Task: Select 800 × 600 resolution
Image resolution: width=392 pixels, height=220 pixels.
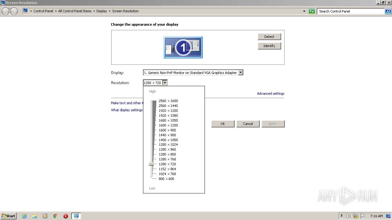Action: (x=166, y=179)
